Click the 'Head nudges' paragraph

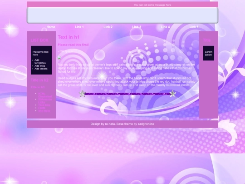pyautogui.click(x=127, y=81)
